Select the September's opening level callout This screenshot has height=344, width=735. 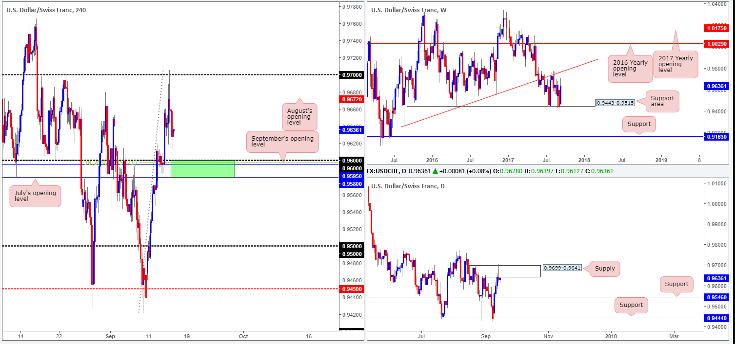pos(283,142)
